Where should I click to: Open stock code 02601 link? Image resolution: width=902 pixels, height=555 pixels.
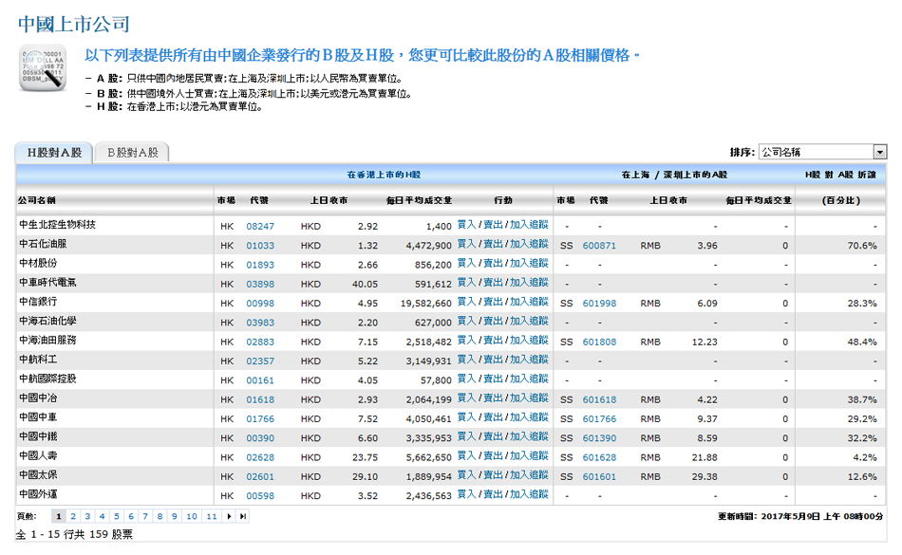point(260,476)
